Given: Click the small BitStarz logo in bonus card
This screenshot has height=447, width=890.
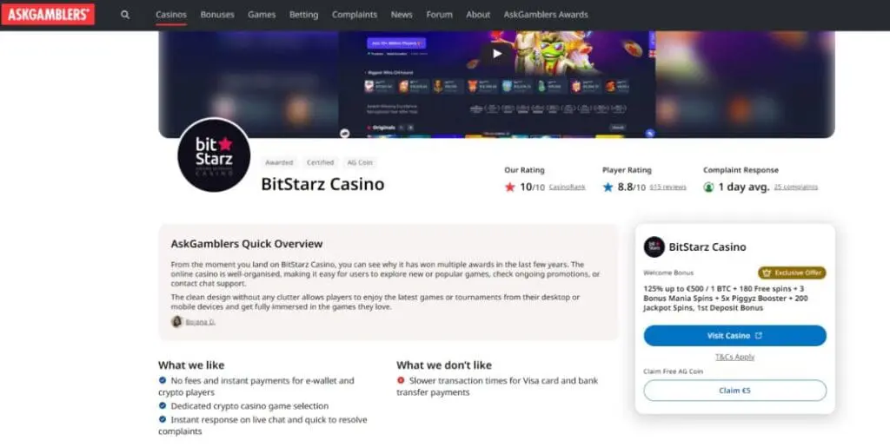Looking at the screenshot, I should [654, 247].
